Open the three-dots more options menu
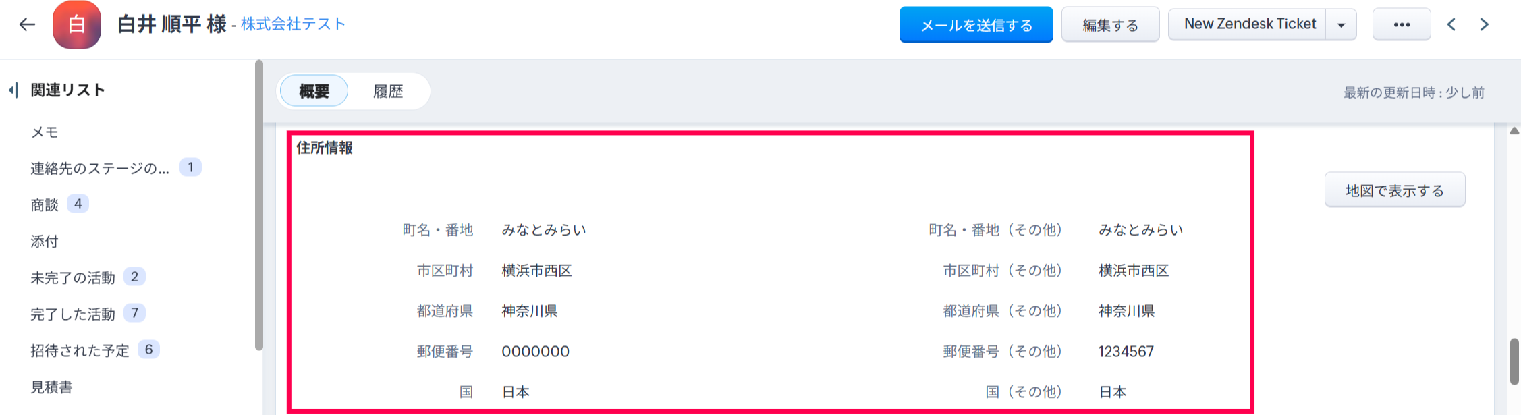This screenshot has width=1521, height=415. (x=1402, y=25)
